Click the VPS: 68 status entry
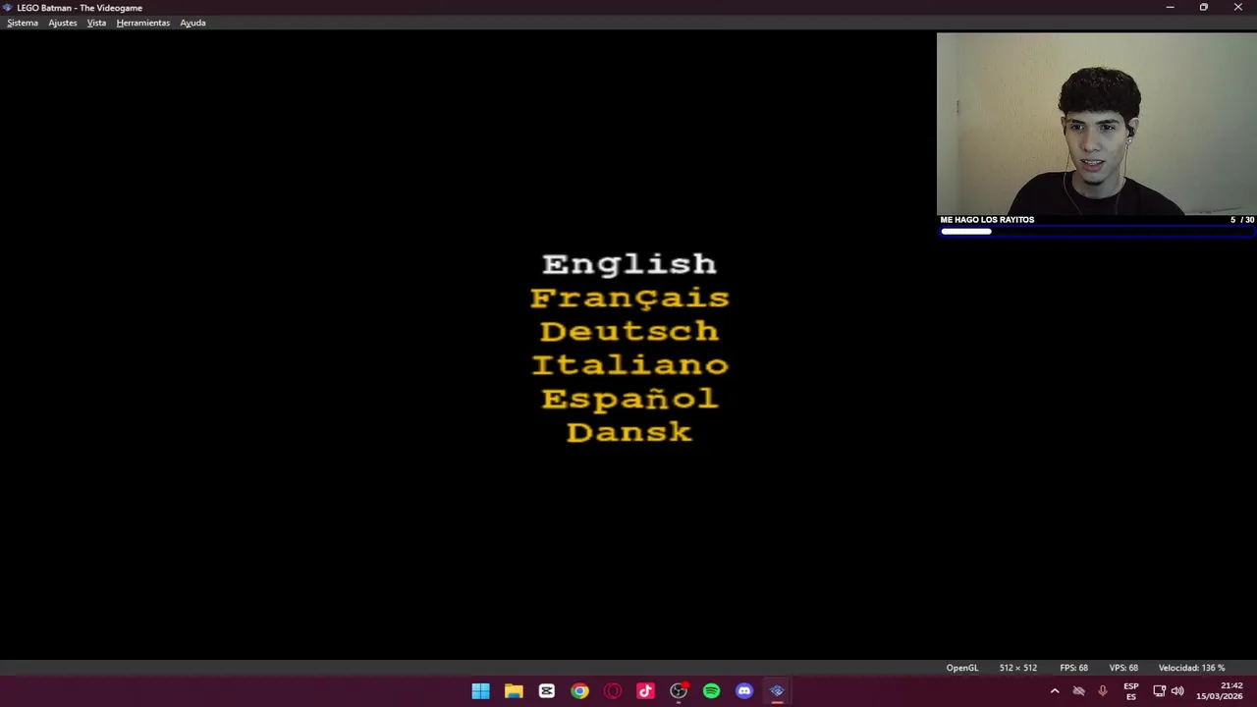1257x707 pixels. pyautogui.click(x=1123, y=668)
